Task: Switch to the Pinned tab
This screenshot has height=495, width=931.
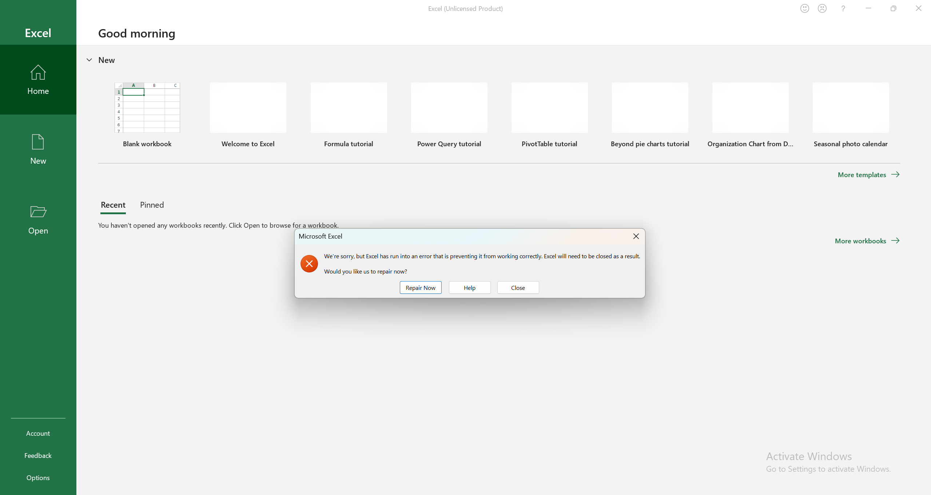Action: tap(152, 205)
